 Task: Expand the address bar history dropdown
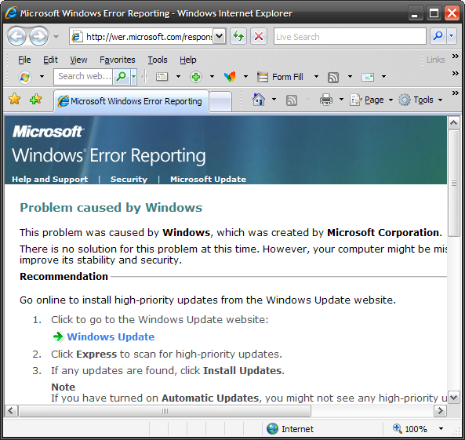coord(220,37)
